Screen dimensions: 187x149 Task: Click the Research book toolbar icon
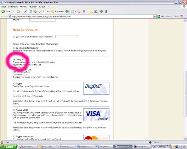point(96,11)
